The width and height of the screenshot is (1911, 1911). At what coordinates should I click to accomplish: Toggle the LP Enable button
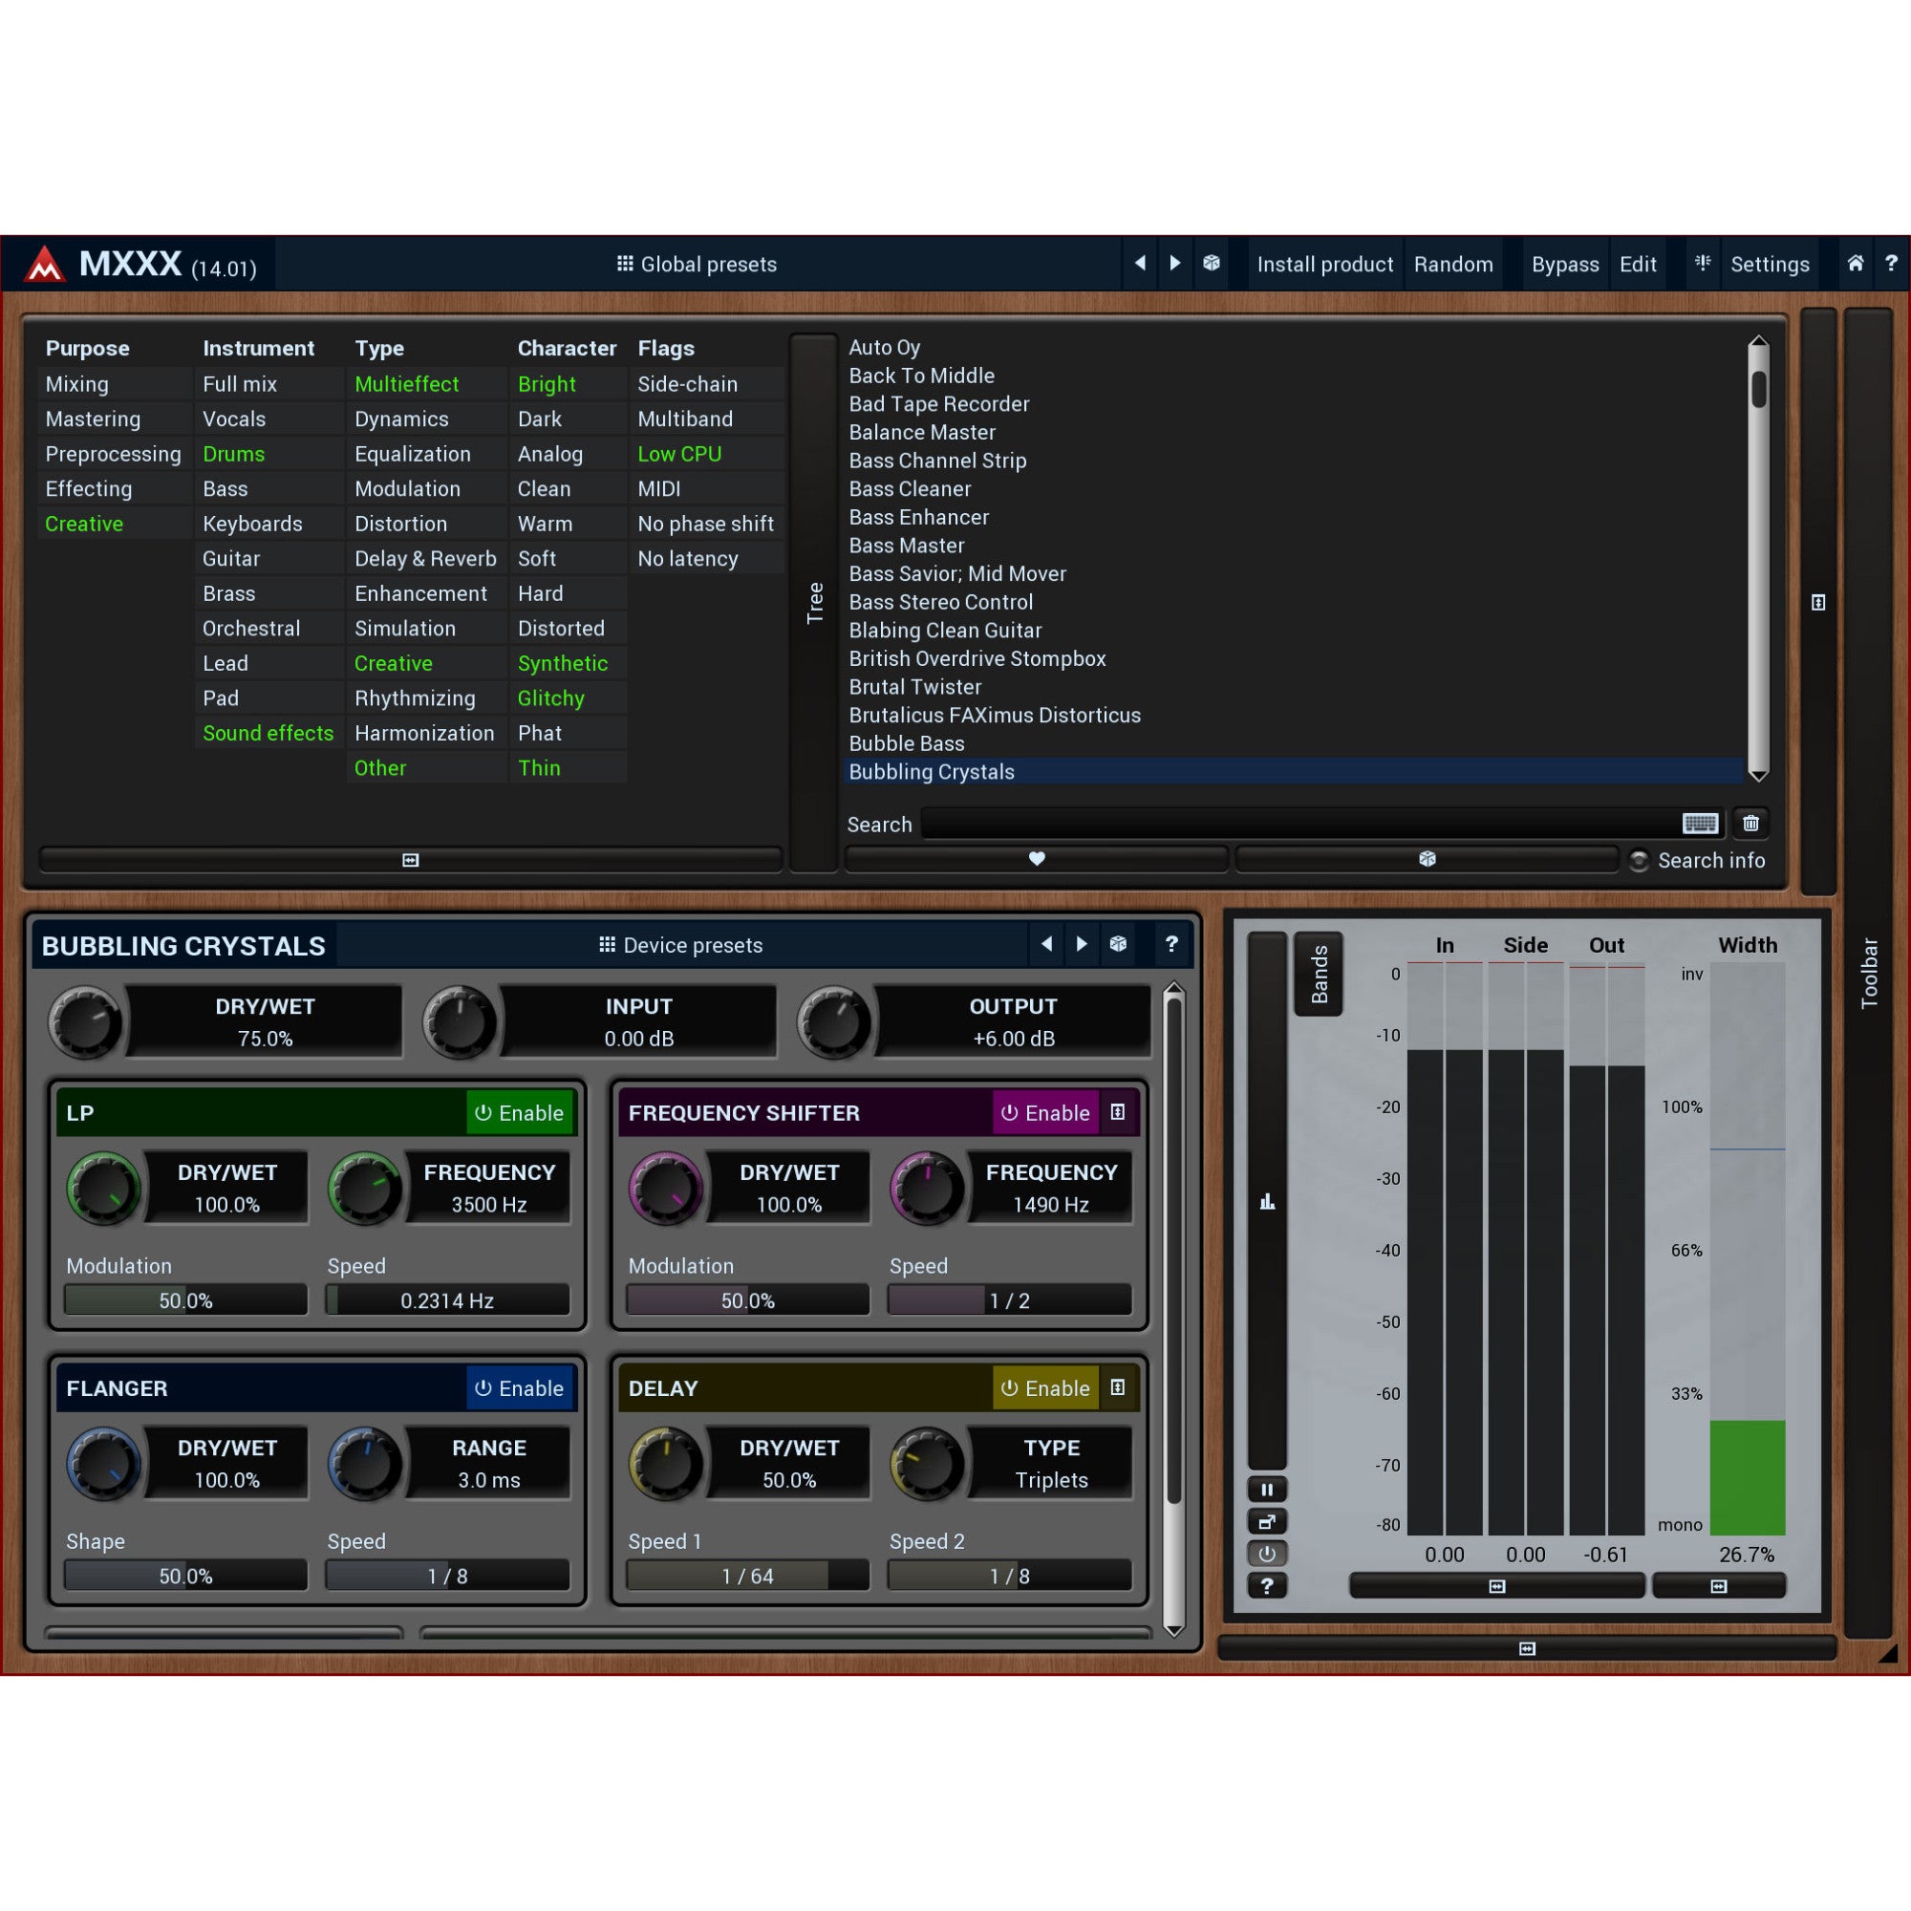tap(519, 1113)
